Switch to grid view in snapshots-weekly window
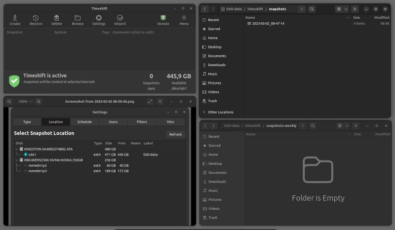Screen dimensions: 395x230 (x=340, y=126)
